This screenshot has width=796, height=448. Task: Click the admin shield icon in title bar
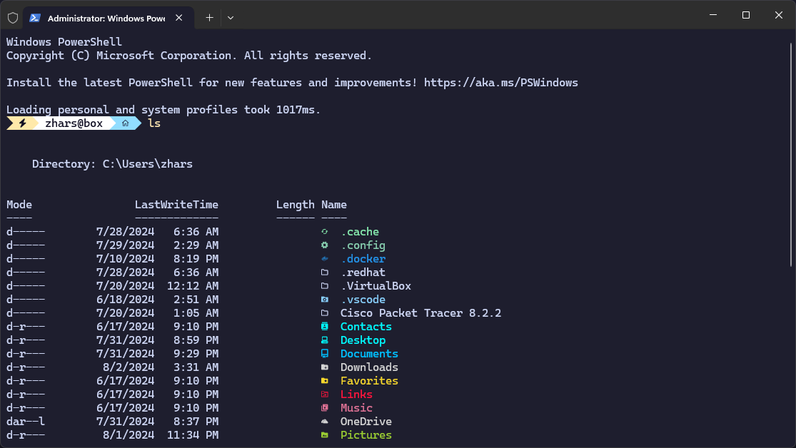[13, 18]
